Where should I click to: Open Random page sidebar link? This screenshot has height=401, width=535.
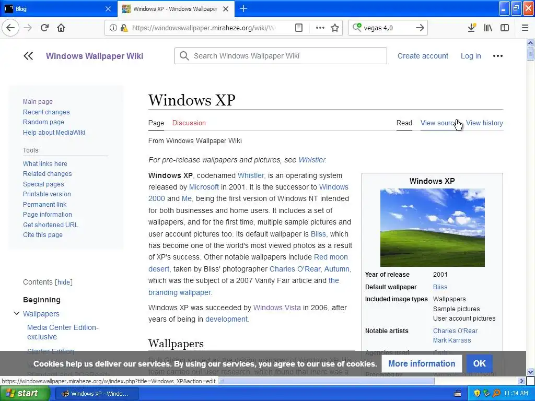point(43,122)
